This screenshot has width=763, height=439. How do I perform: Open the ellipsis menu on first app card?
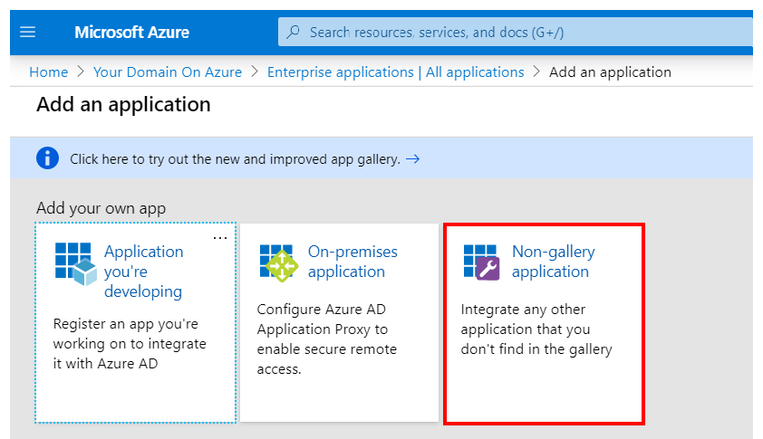[219, 238]
